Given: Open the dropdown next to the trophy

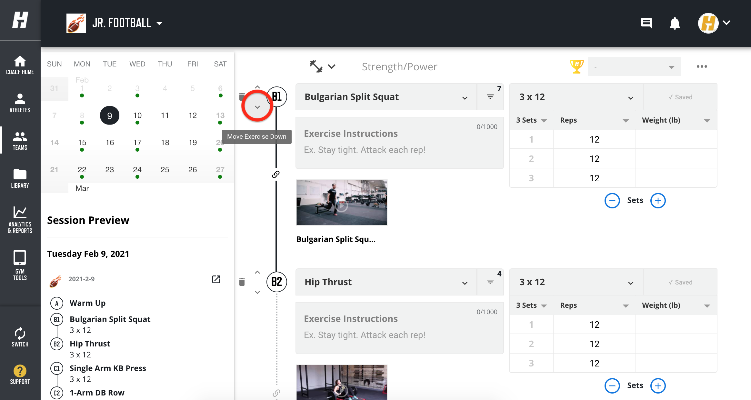Looking at the screenshot, I should click(634, 66).
